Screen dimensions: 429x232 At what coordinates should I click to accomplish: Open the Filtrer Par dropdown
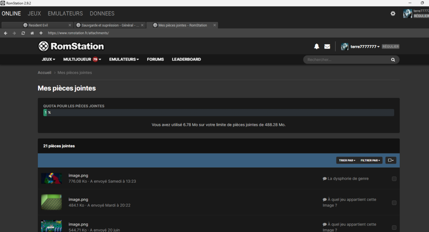click(370, 160)
